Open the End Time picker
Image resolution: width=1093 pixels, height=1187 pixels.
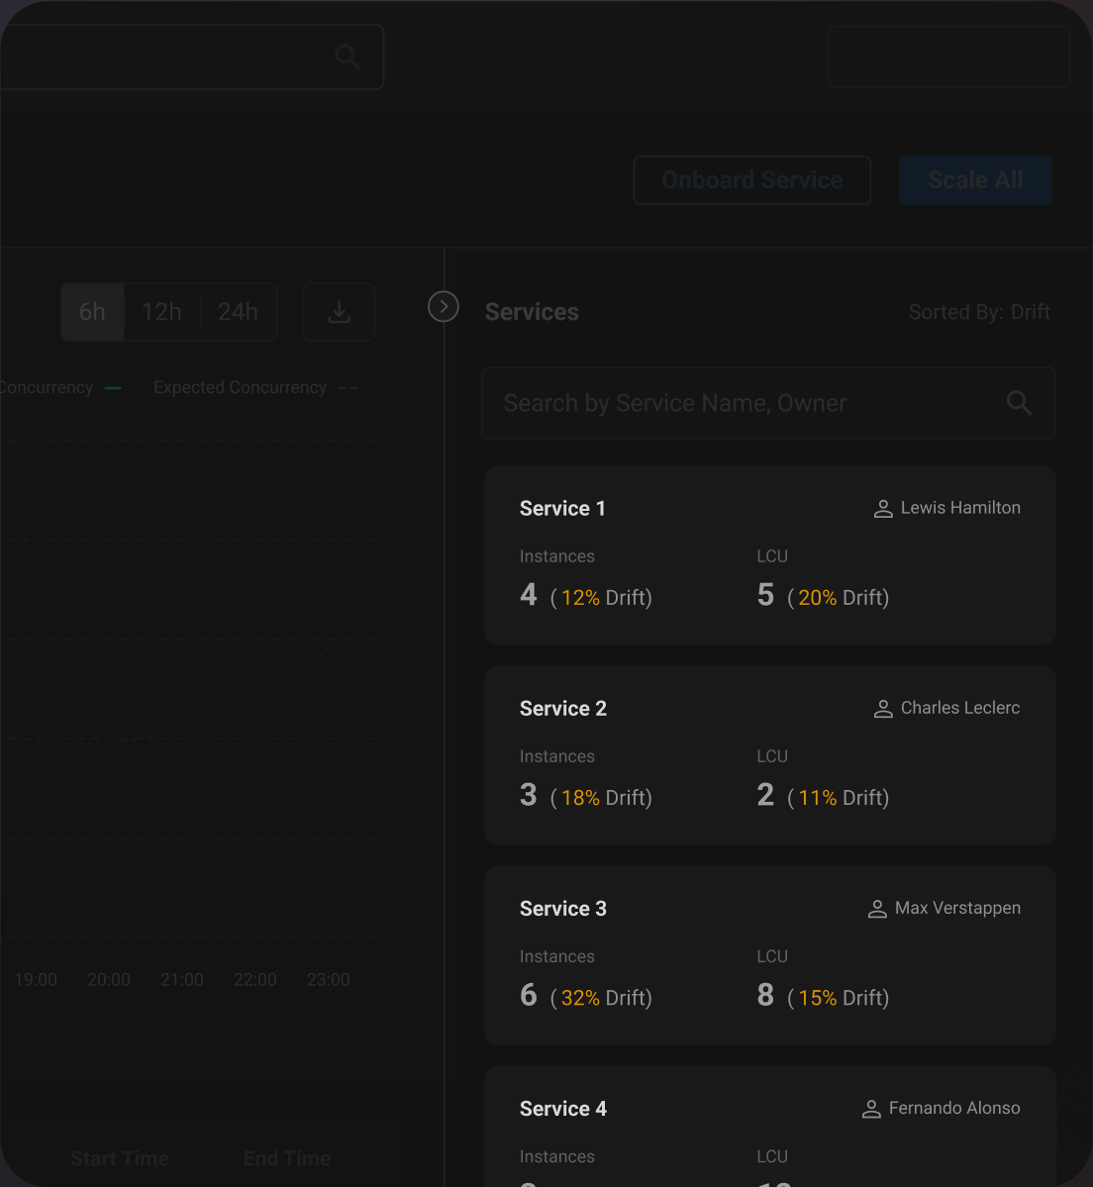pos(286,1157)
